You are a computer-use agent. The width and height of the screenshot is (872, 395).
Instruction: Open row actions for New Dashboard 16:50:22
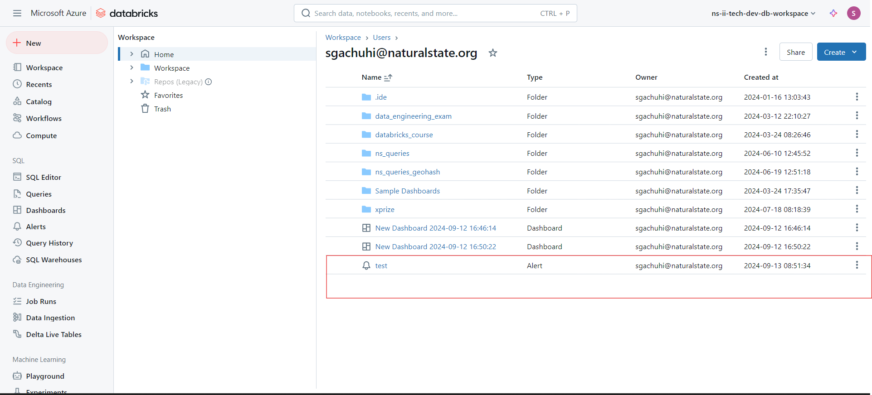[857, 246]
